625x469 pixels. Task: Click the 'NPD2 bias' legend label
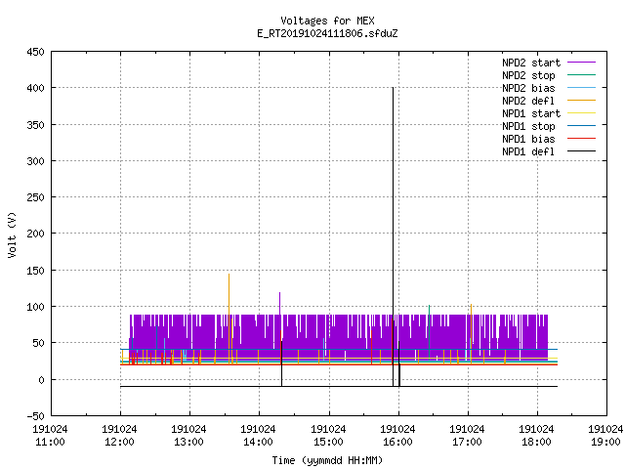(528, 88)
